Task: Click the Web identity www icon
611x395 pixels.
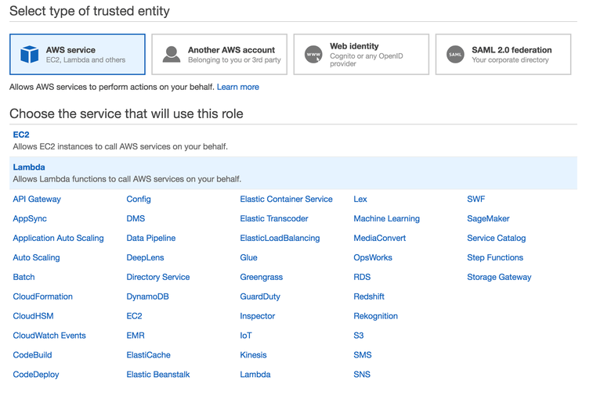Action: (313, 54)
